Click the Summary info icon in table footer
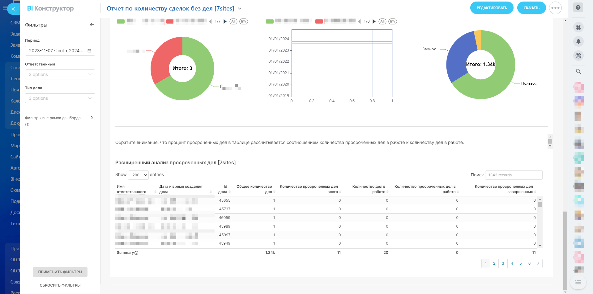The width and height of the screenshot is (593, 294). click(136, 253)
